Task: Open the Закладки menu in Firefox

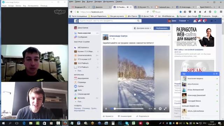Action: click(x=98, y=1)
